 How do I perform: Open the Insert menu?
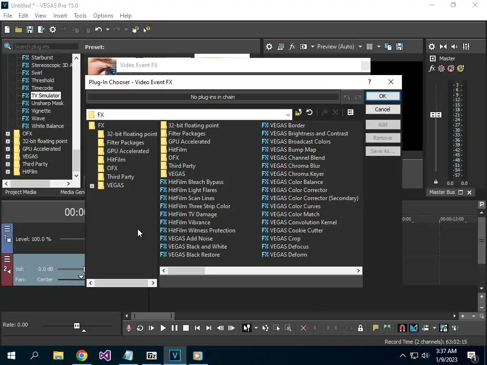pos(60,16)
